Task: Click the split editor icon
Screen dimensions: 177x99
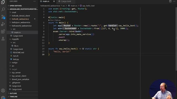Action: pos(170,1)
